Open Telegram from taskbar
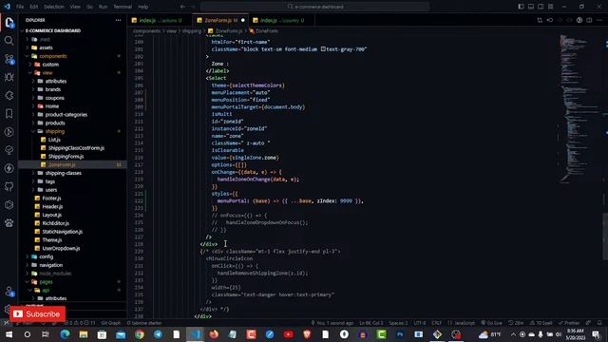 click(158, 334)
